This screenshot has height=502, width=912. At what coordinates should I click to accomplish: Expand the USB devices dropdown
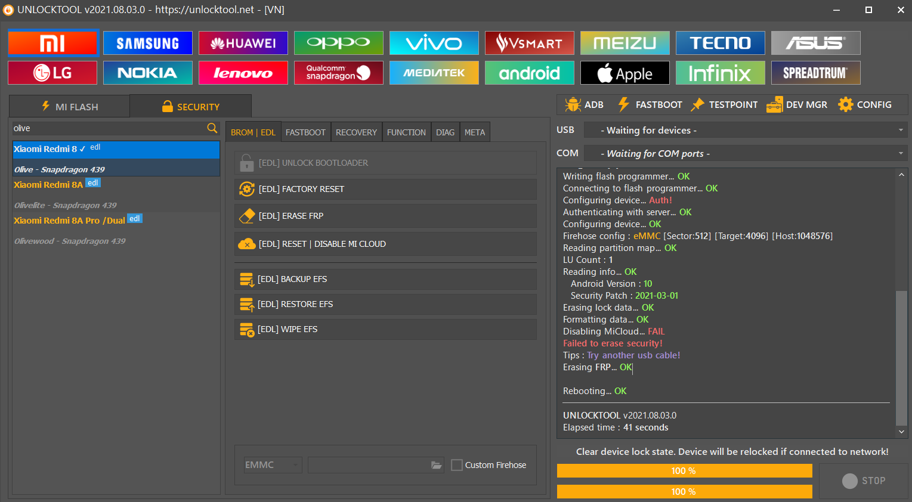(746, 130)
